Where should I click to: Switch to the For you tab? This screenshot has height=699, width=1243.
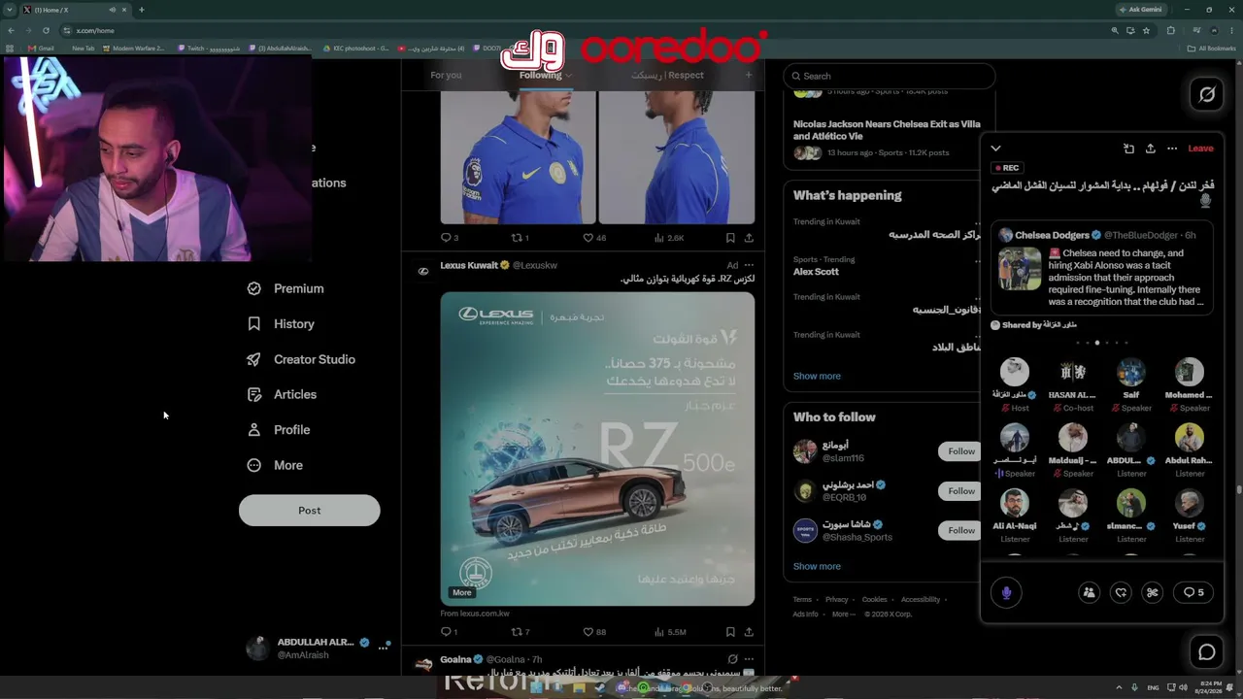[x=446, y=75]
